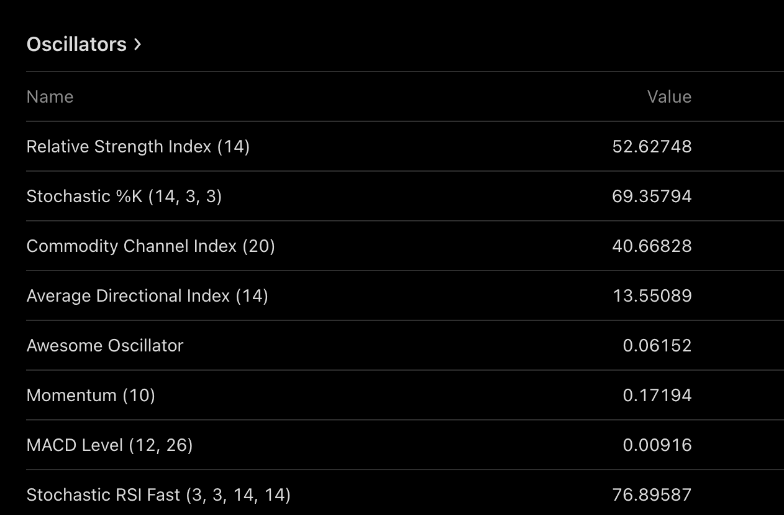The image size is (784, 515).
Task: Click the Stochastic %K value 69.35794
Action: click(652, 196)
